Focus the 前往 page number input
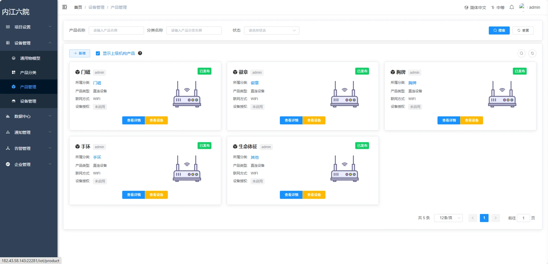This screenshot has width=548, height=264. pos(523,218)
